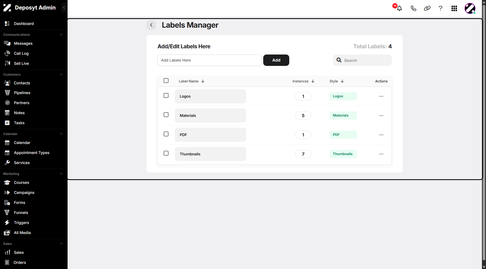
Task: Open the help question mark icon
Action: 440,8
